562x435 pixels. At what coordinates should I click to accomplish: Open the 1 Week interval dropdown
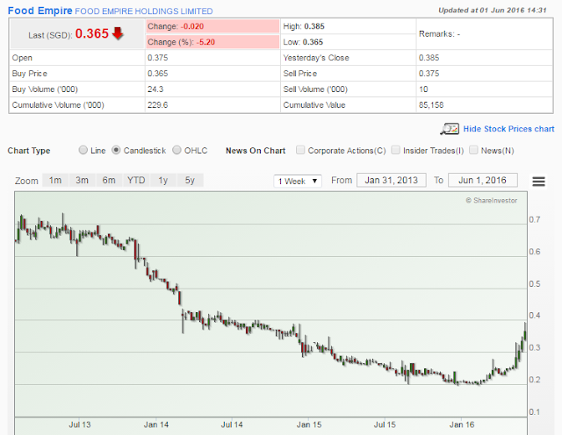298,181
